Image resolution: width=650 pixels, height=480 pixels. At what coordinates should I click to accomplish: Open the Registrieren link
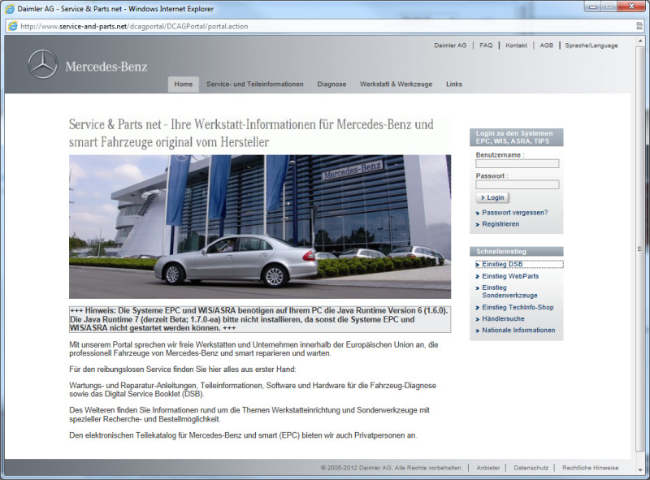tap(500, 224)
